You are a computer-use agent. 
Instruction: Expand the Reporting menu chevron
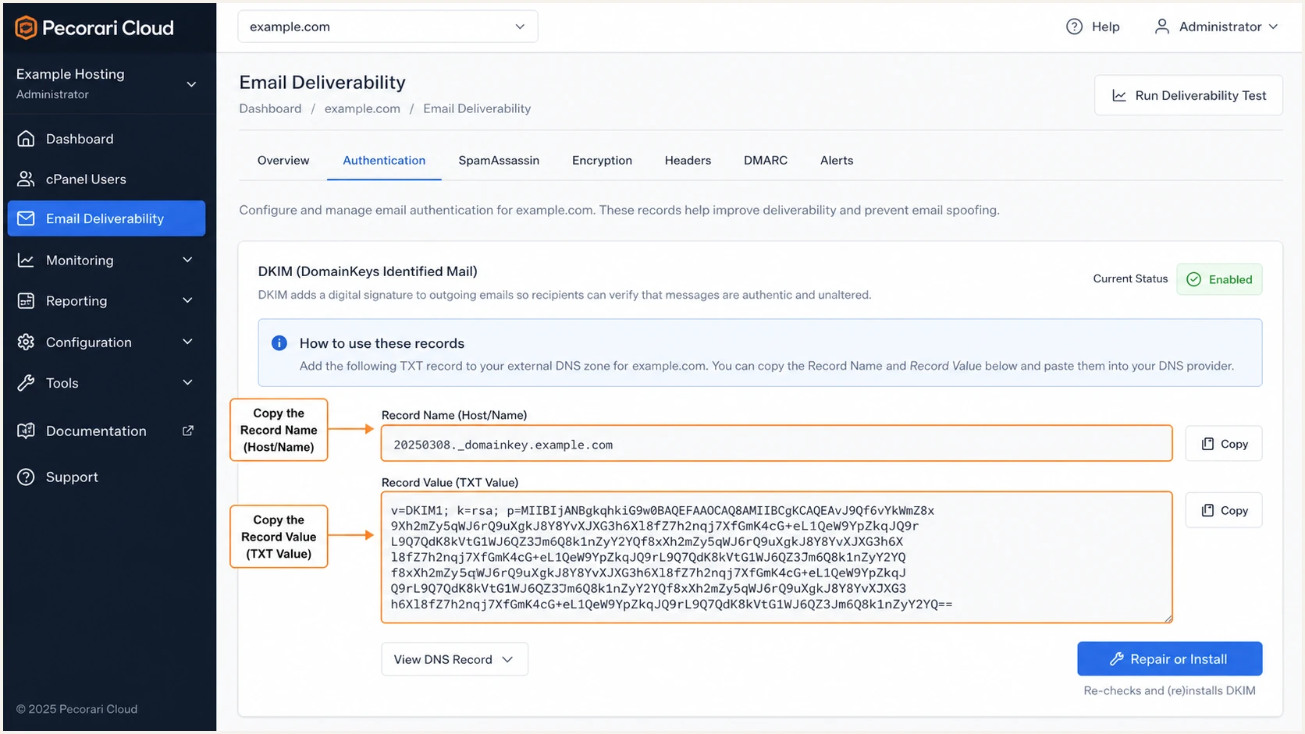187,300
